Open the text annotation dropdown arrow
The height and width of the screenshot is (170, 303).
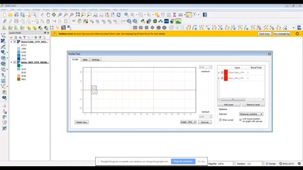tap(198, 15)
